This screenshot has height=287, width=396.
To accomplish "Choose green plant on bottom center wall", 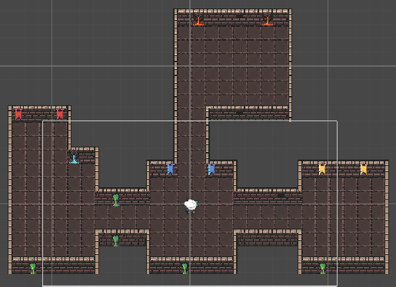I will 185,269.
